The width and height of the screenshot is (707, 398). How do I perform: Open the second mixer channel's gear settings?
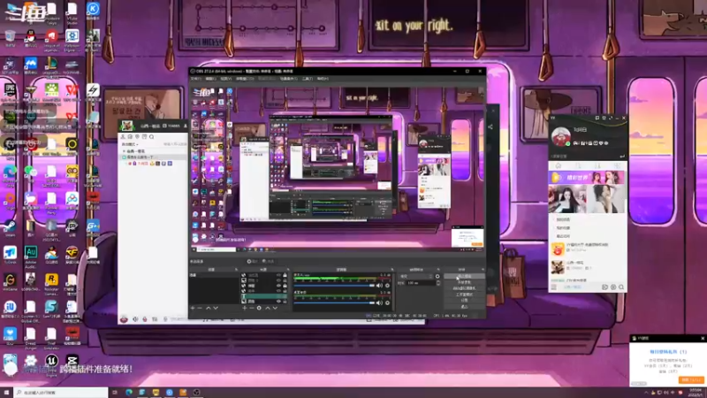click(x=387, y=302)
